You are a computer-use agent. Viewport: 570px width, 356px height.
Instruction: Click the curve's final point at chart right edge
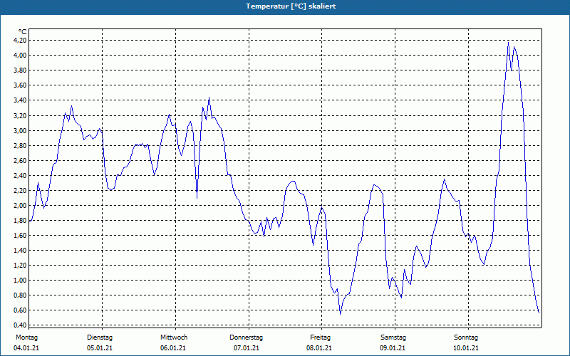pyautogui.click(x=539, y=313)
